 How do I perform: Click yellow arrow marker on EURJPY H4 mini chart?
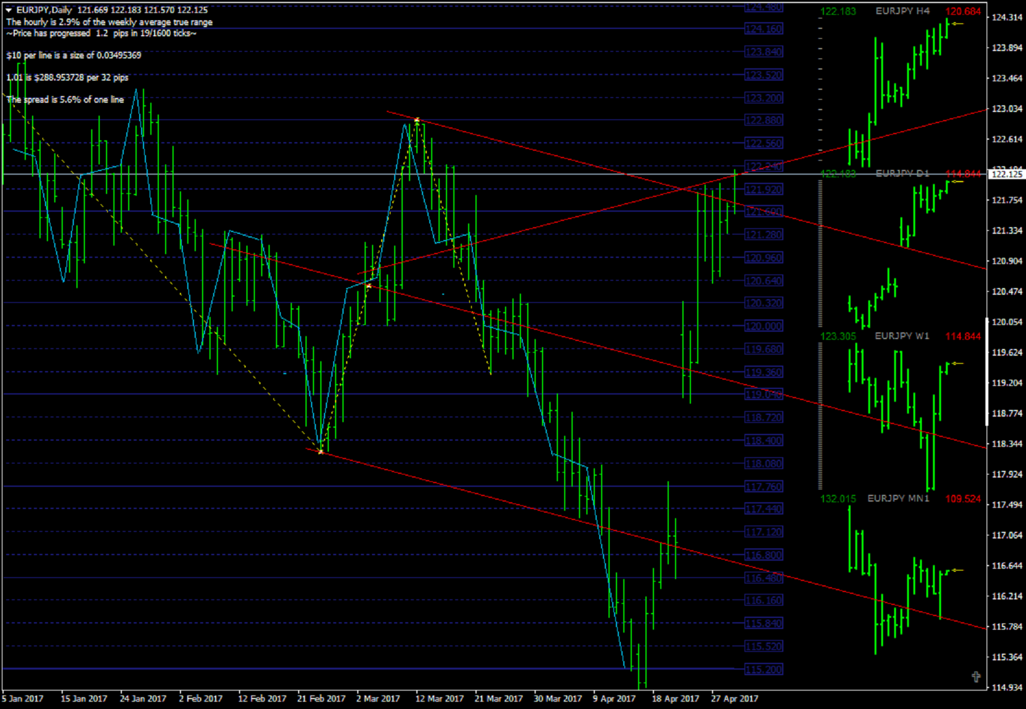[x=957, y=24]
